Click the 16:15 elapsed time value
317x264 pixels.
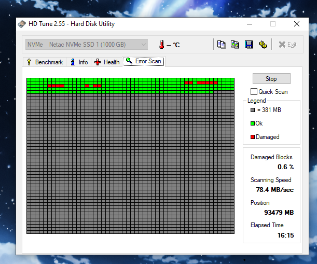coord(285,235)
